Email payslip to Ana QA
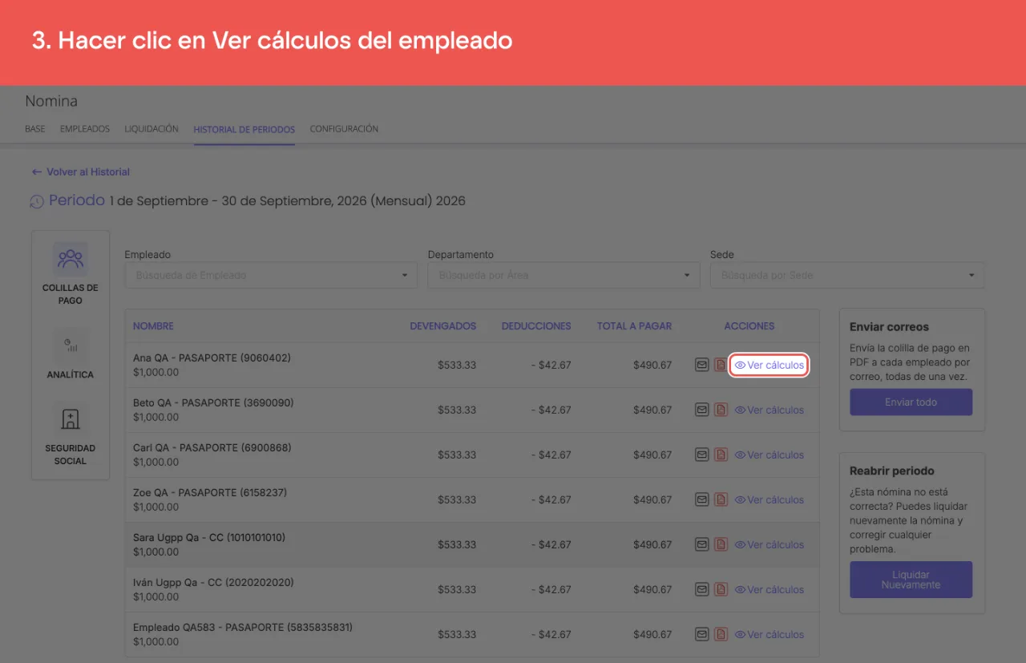The image size is (1026, 663). (x=701, y=365)
